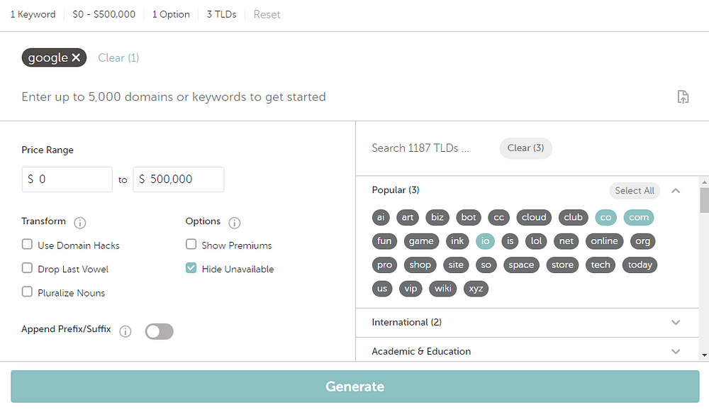Deselect the io TLD chip
Image resolution: width=709 pixels, height=410 pixels.
tap(485, 241)
